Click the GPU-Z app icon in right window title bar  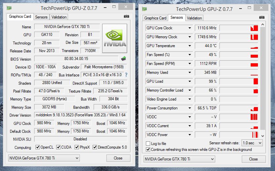(144, 9)
